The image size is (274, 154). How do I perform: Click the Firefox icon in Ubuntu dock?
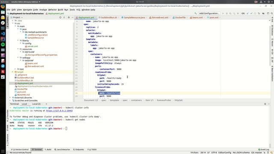[x=3, y=7]
